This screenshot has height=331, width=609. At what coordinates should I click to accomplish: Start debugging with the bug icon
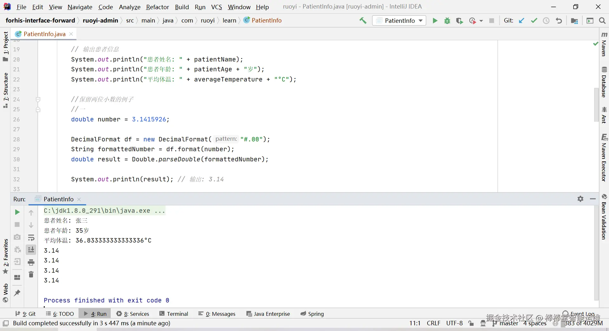[x=447, y=21]
